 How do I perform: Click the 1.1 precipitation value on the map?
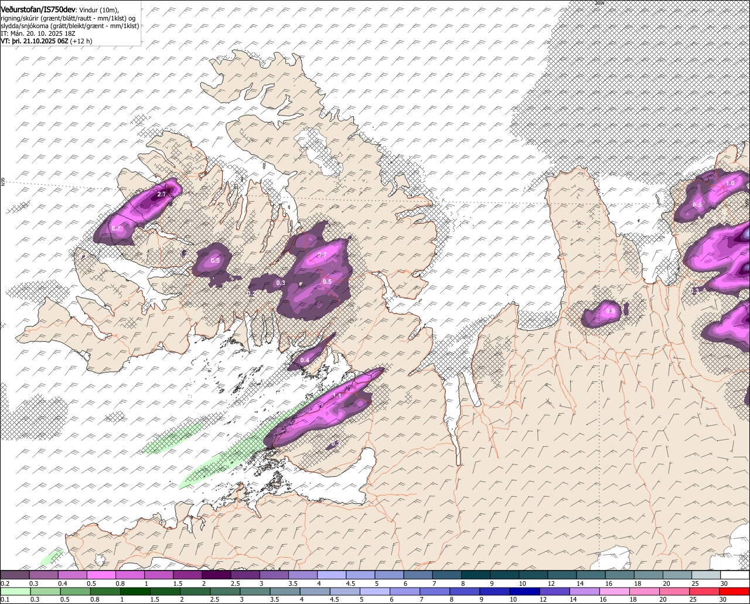click(337, 396)
